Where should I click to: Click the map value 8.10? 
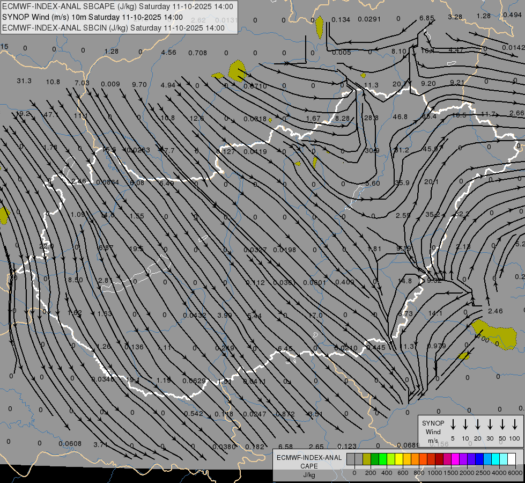pos(399,52)
